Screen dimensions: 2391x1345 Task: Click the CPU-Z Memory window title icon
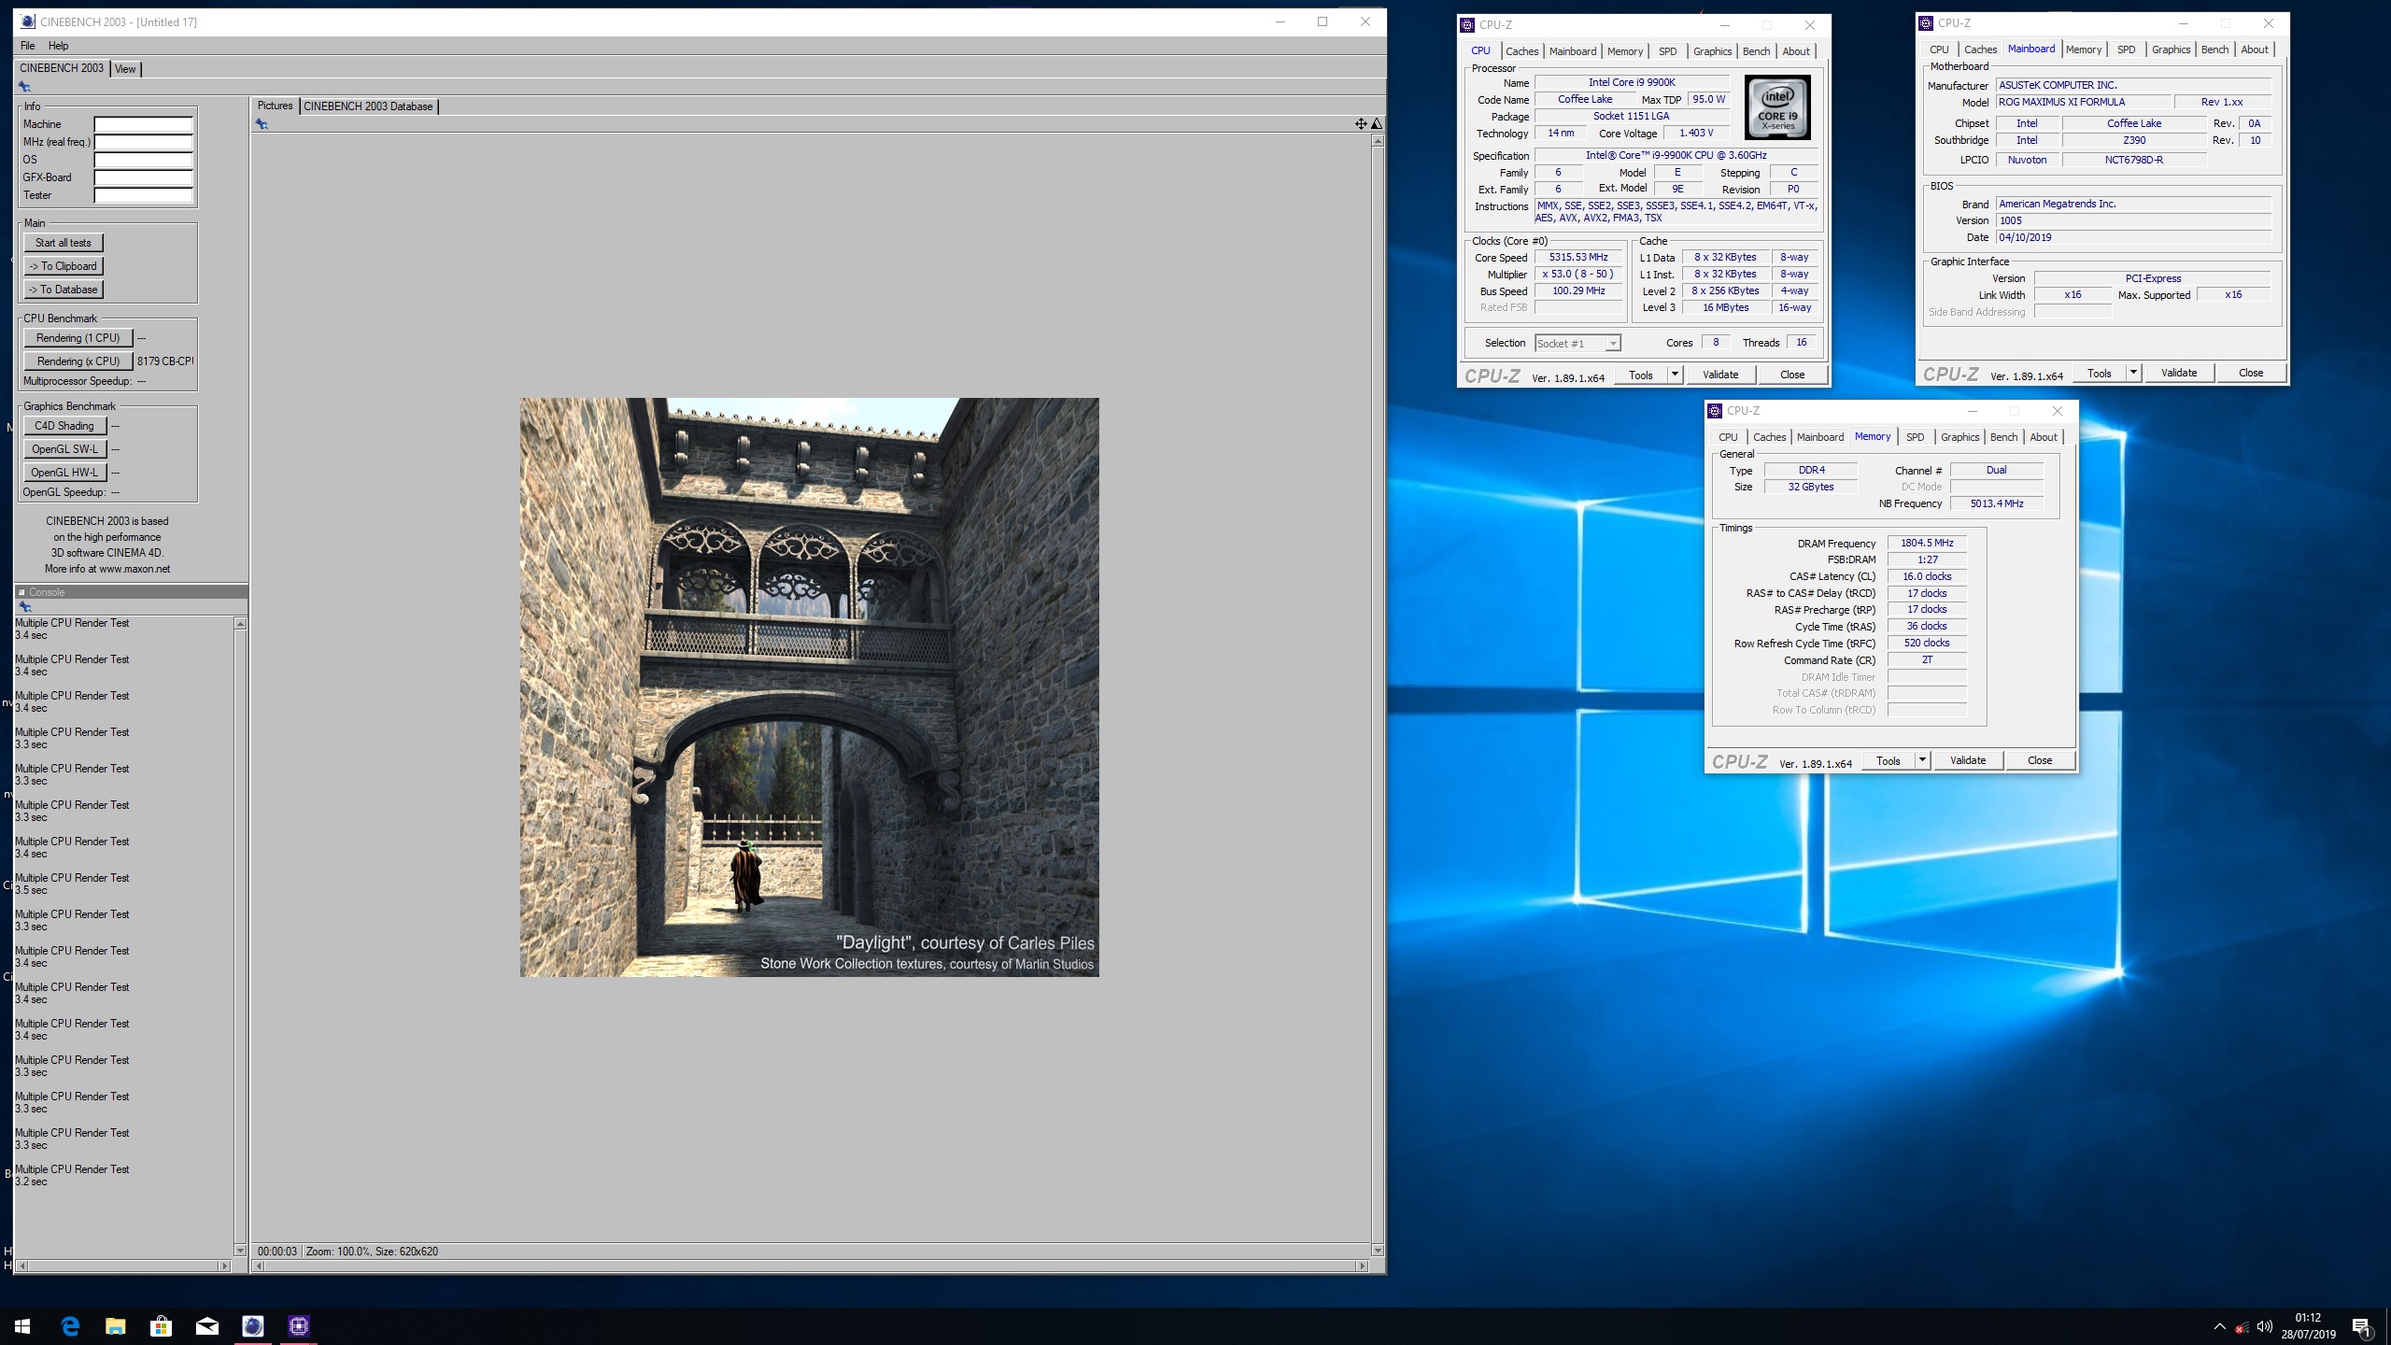1714,411
